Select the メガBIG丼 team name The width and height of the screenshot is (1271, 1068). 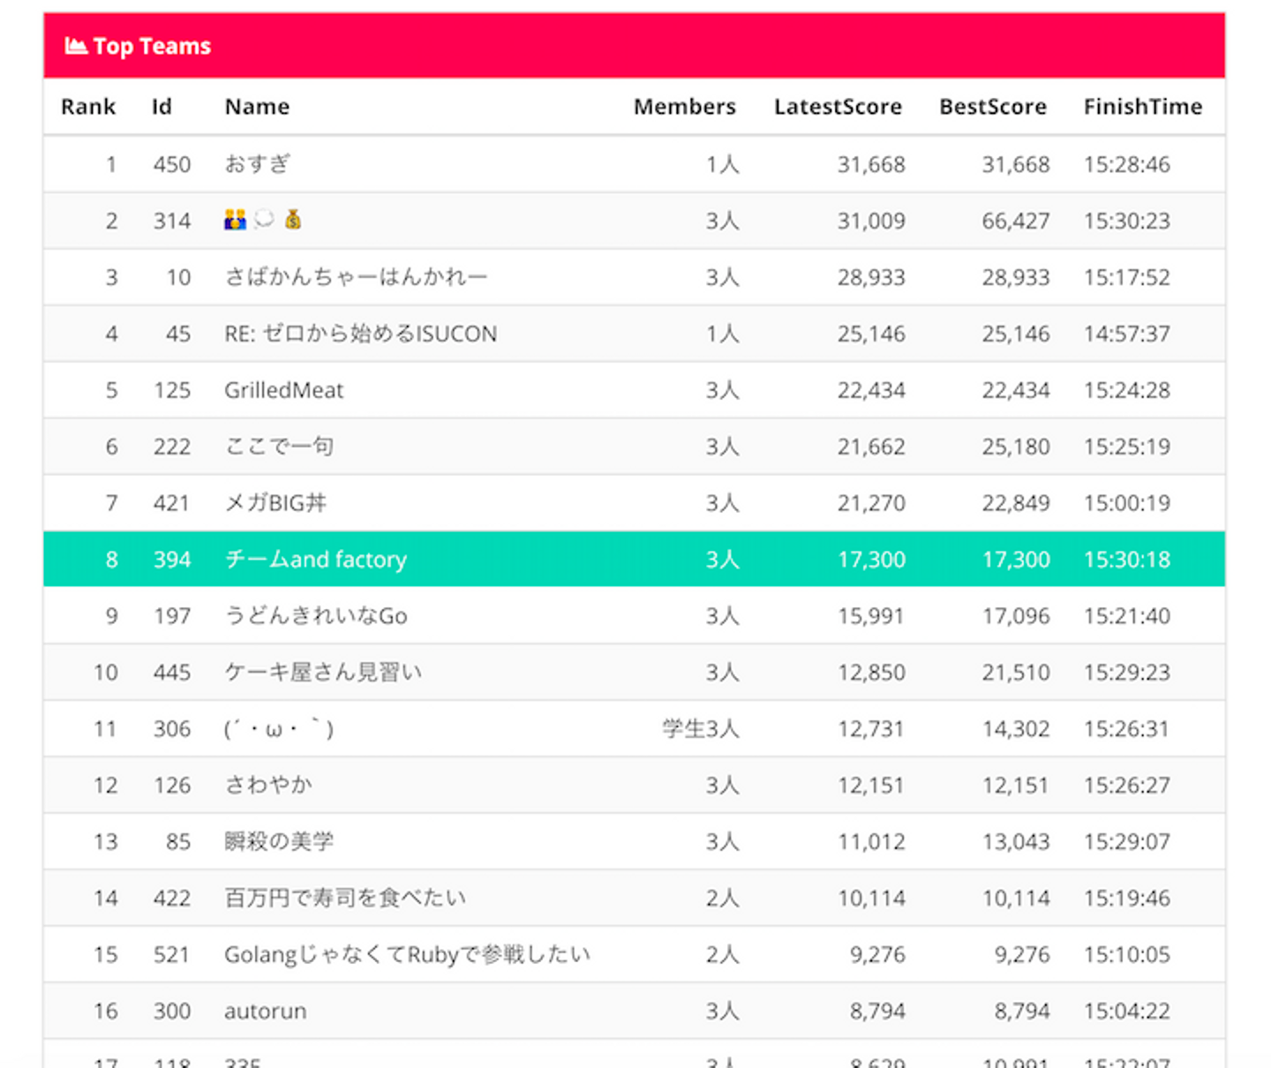point(275,503)
